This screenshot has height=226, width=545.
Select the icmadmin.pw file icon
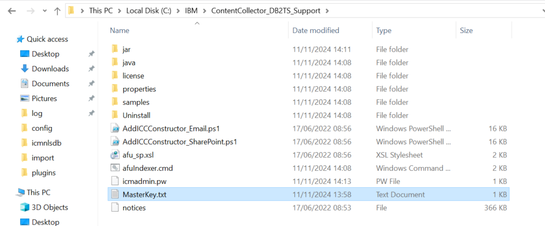pyautogui.click(x=115, y=181)
